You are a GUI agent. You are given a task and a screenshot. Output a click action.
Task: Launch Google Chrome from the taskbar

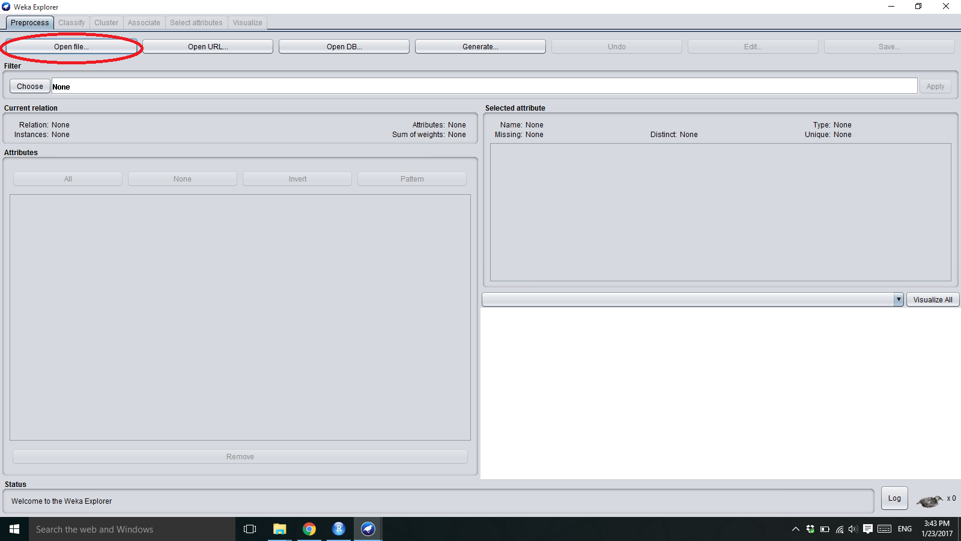(x=309, y=529)
